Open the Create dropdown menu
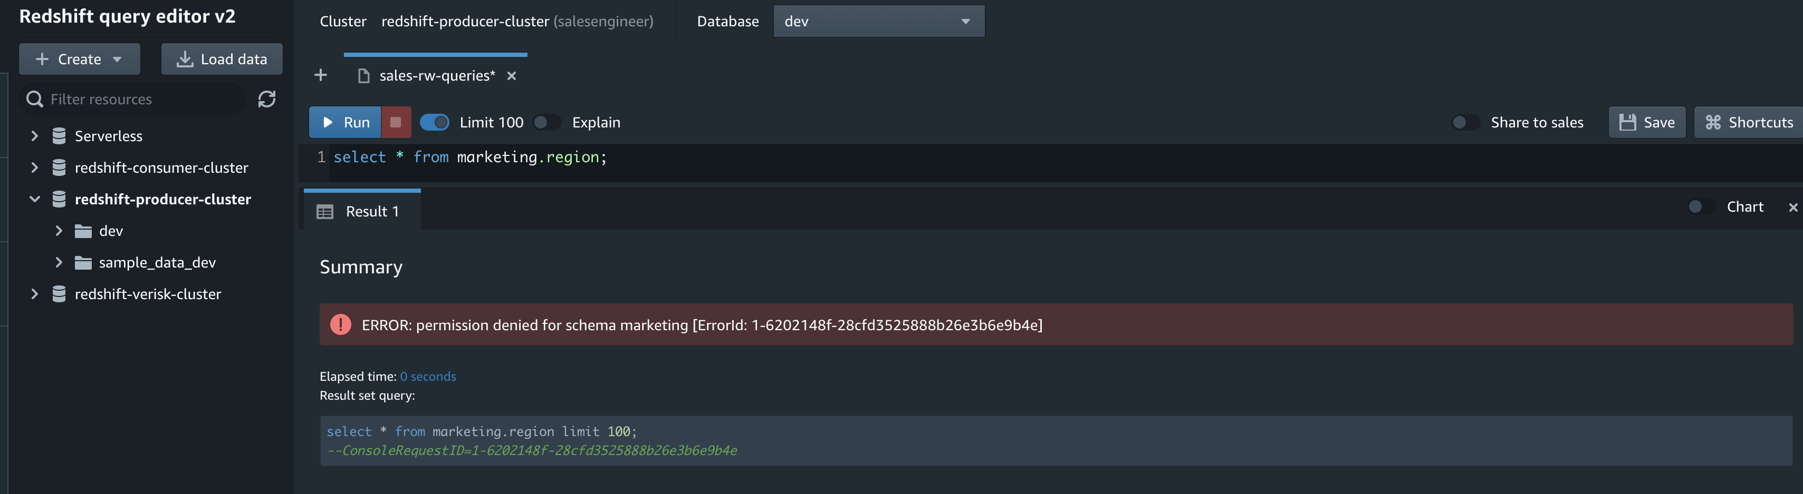The height and width of the screenshot is (494, 1803). click(79, 58)
